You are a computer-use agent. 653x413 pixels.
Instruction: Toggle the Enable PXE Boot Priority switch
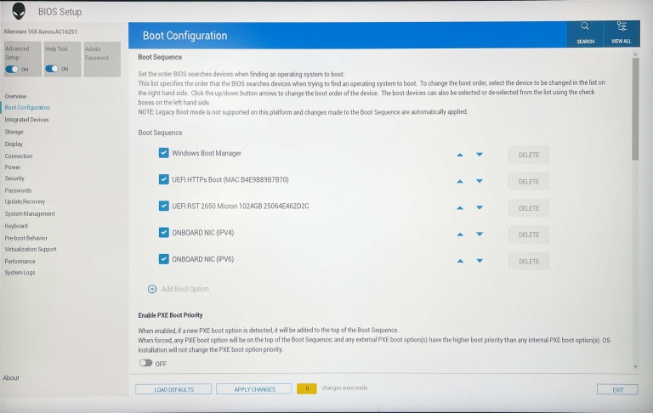coord(146,363)
